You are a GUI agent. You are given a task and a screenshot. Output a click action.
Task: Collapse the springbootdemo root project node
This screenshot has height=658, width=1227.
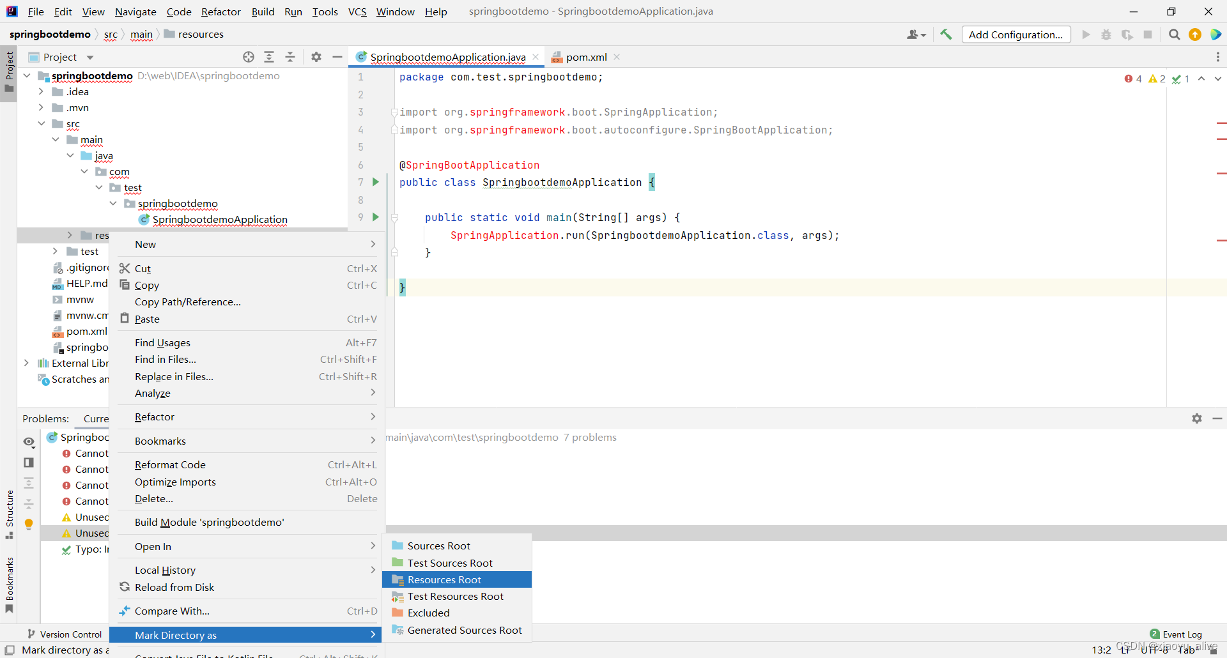tap(27, 76)
